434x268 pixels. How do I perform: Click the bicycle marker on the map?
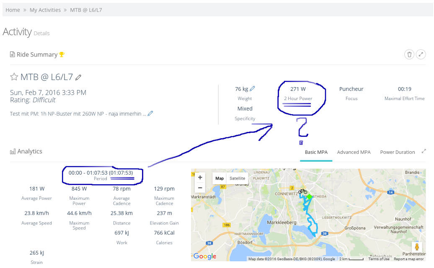click(302, 191)
